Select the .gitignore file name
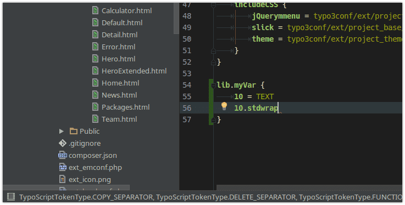Image resolution: width=405 pixels, height=205 pixels. click(85, 144)
